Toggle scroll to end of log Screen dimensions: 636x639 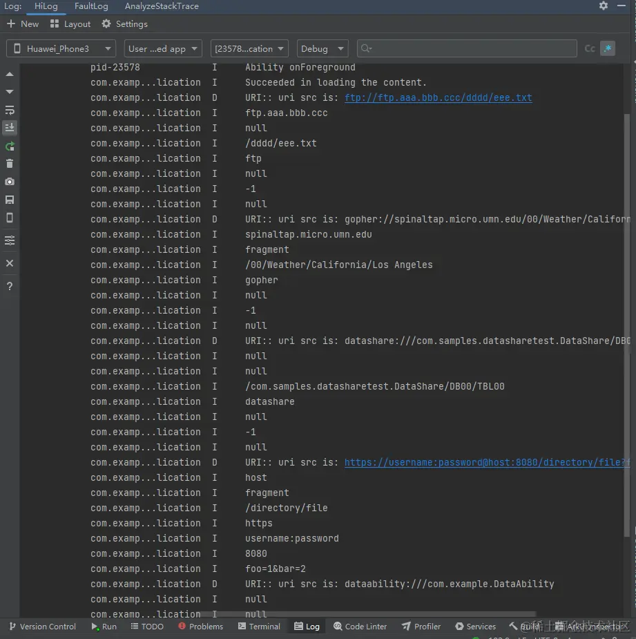coord(10,128)
